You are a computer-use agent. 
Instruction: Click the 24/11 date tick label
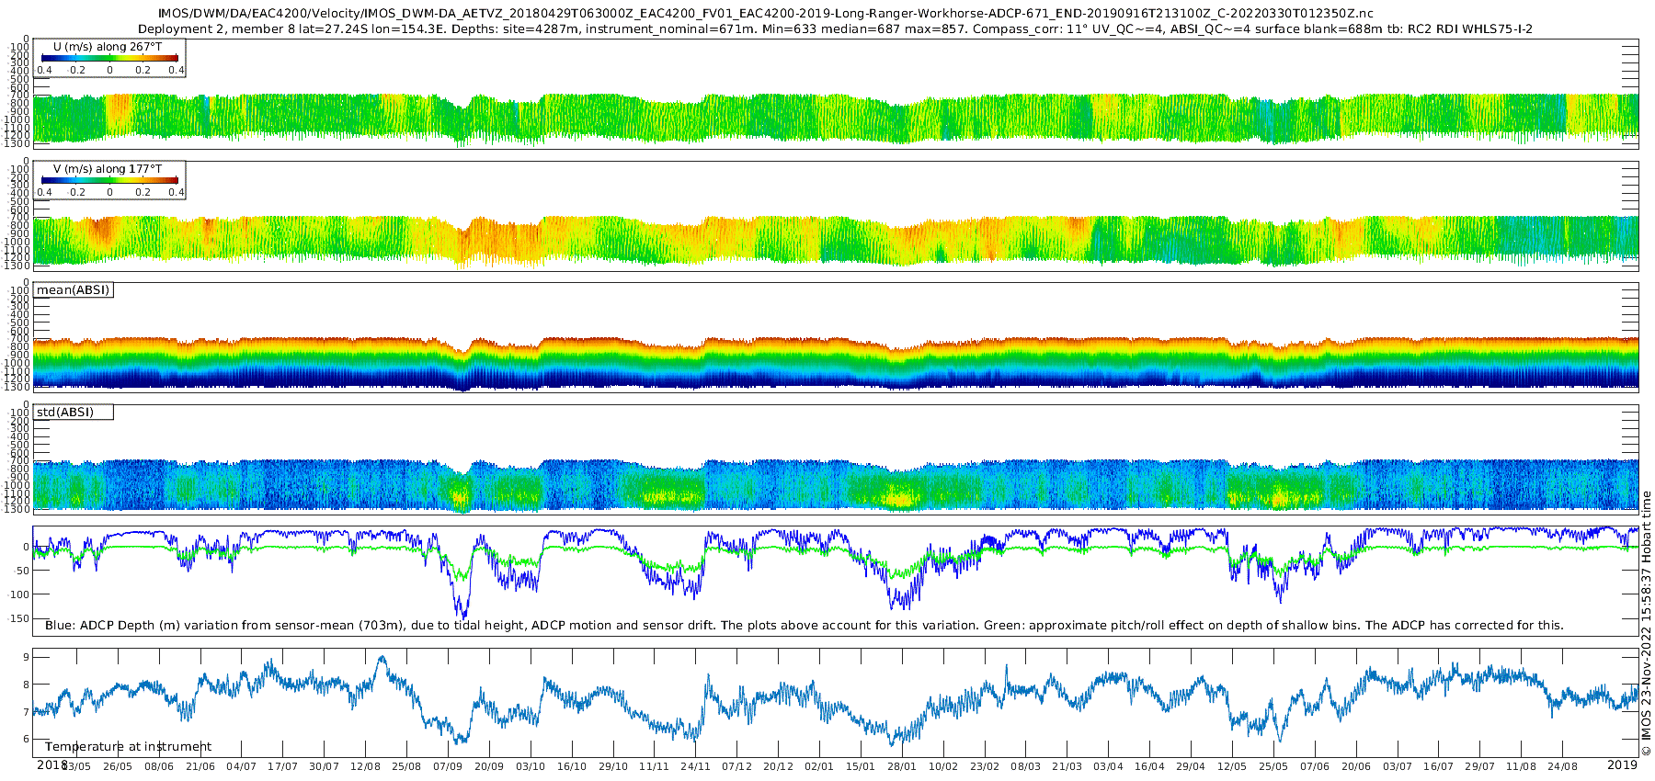point(695,766)
